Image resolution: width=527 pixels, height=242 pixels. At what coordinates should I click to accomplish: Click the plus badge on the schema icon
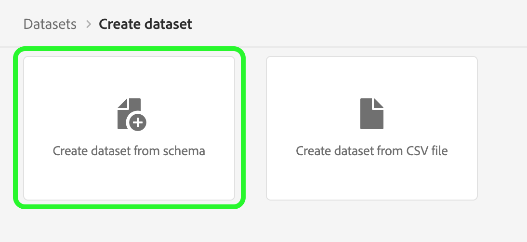click(x=138, y=123)
